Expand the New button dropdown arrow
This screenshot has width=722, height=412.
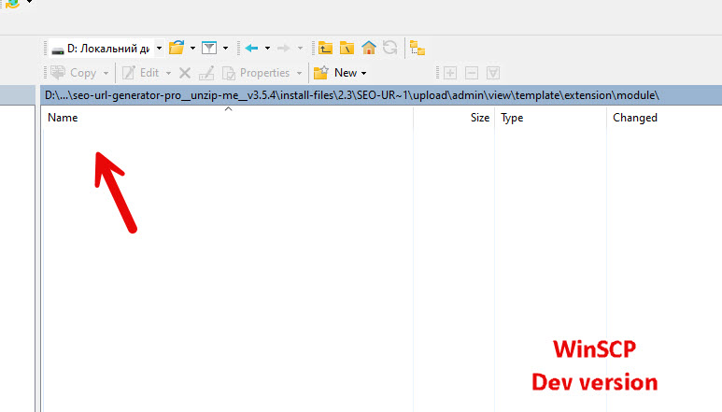363,73
